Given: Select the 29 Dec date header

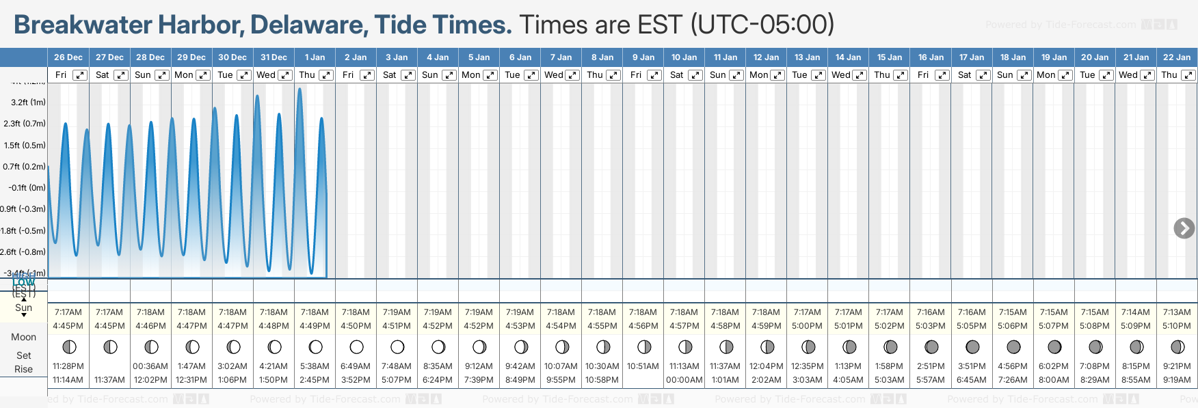Looking at the screenshot, I should [x=191, y=57].
